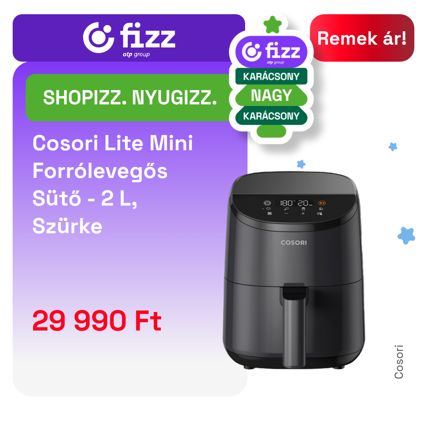
Task: Click the vertical Cosori brand text
Action: [x=399, y=362]
